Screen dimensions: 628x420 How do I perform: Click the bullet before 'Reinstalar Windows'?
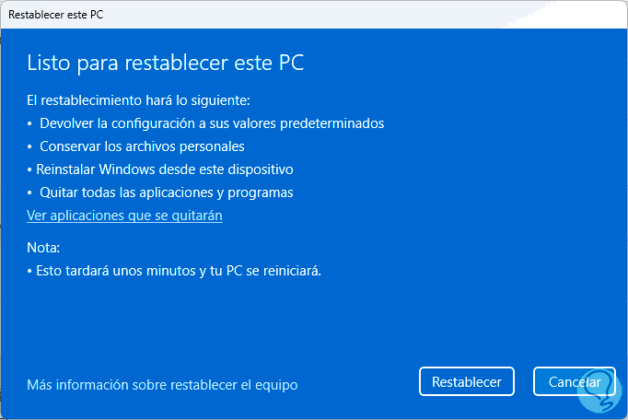click(x=29, y=170)
